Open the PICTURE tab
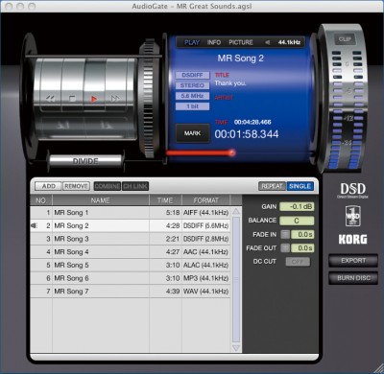The image size is (384, 374). (x=241, y=42)
